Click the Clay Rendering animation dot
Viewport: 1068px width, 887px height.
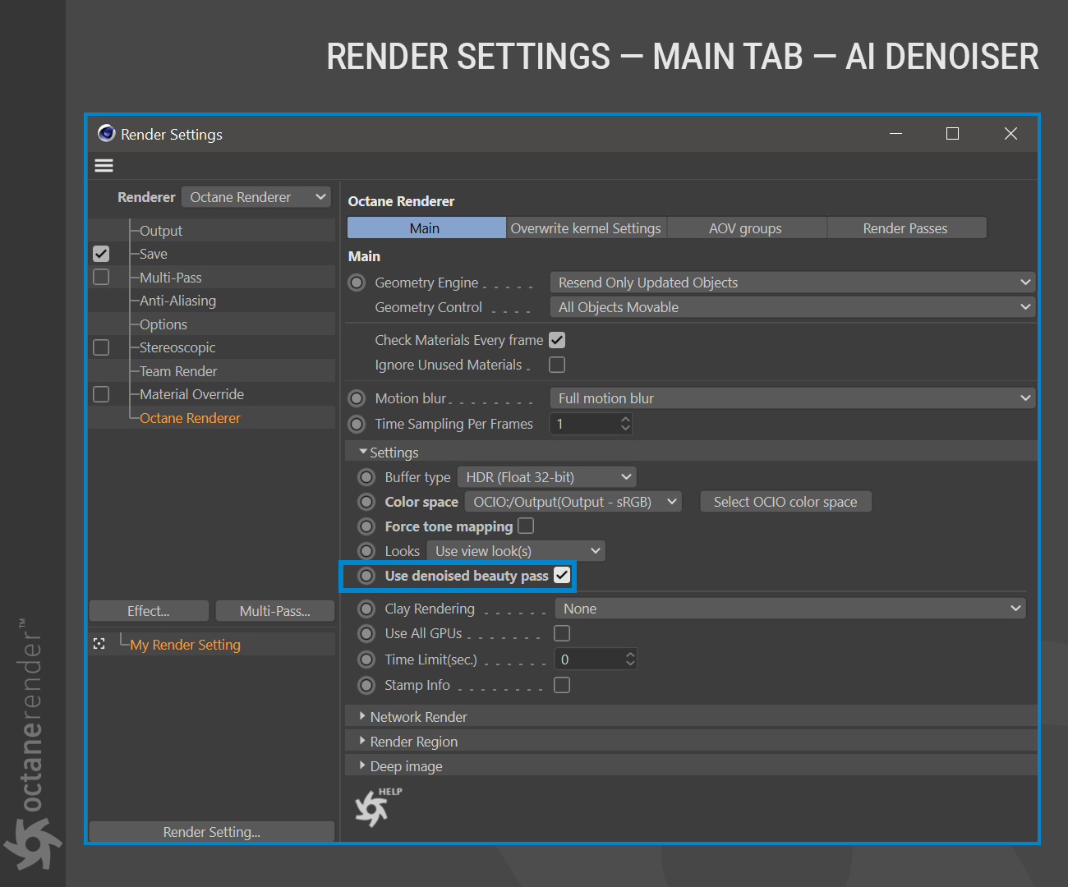coord(366,609)
